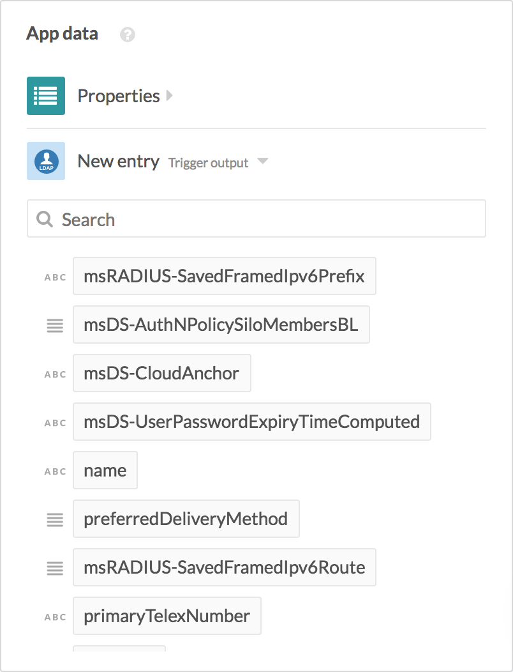Click the teal Properties list icon
Image resolution: width=513 pixels, height=672 pixels.
tap(45, 95)
